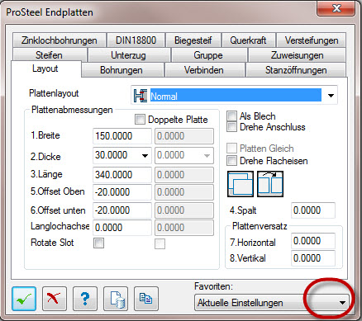
Task: Click the 7.Horizontal offset field
Action: [313, 241]
